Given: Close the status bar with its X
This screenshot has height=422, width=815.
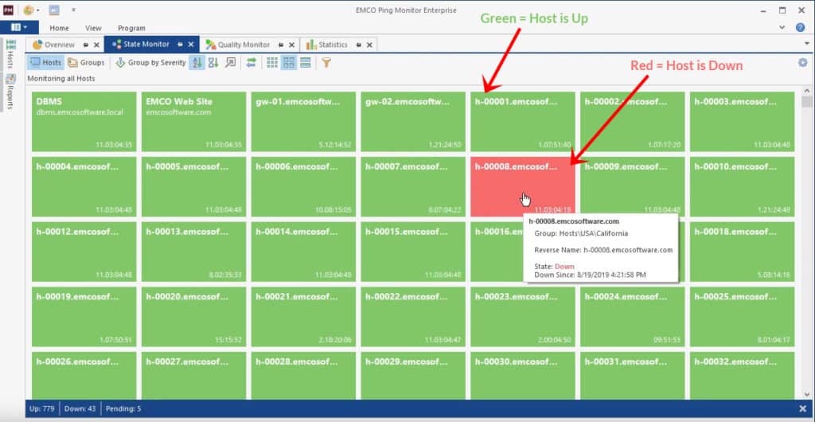Looking at the screenshot, I should [x=802, y=408].
